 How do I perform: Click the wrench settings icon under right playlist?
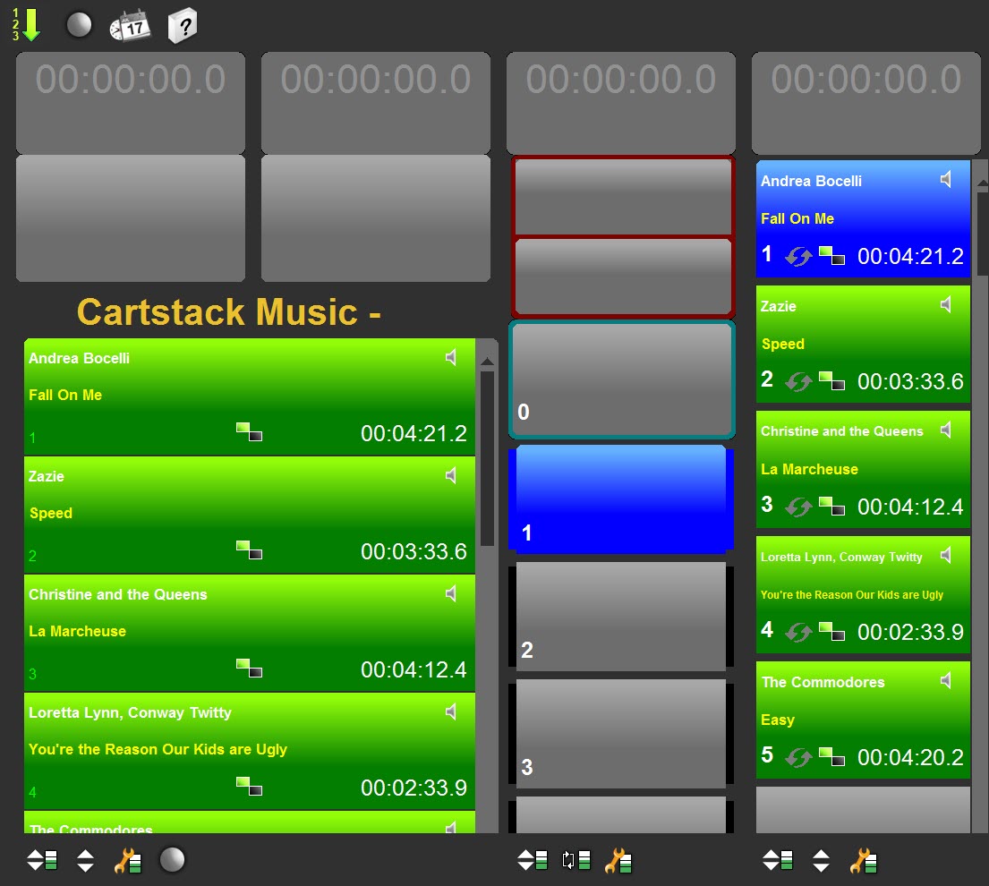[x=863, y=861]
